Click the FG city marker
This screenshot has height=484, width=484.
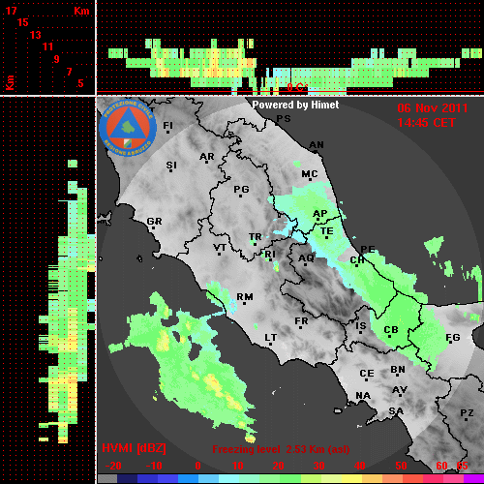pyautogui.click(x=453, y=339)
